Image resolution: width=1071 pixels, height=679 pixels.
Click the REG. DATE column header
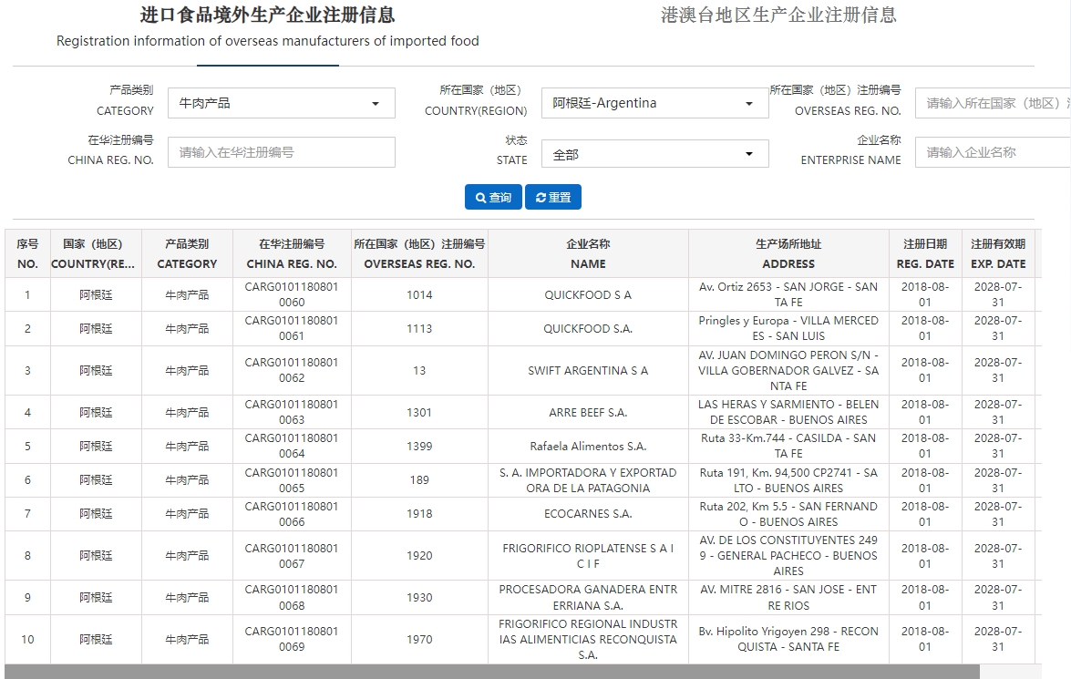coord(925,253)
